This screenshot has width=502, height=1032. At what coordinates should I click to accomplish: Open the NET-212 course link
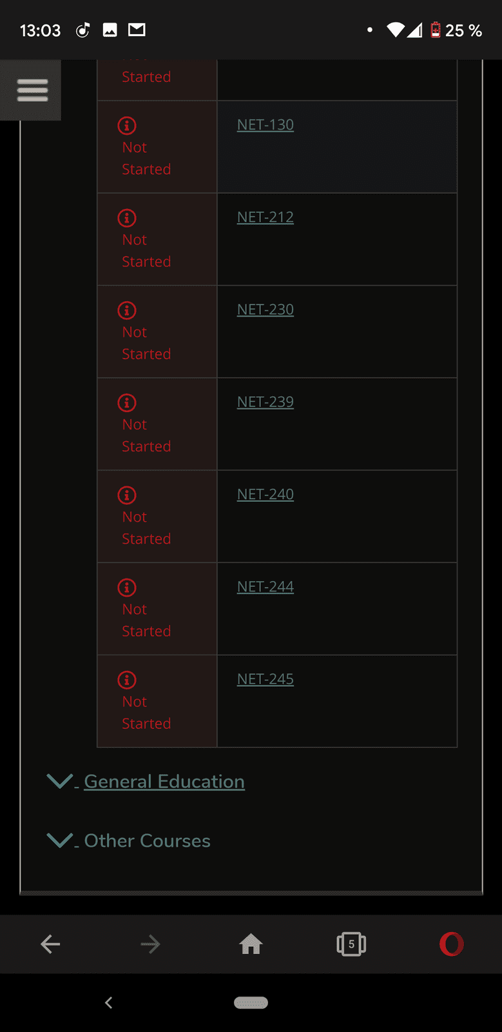[265, 217]
